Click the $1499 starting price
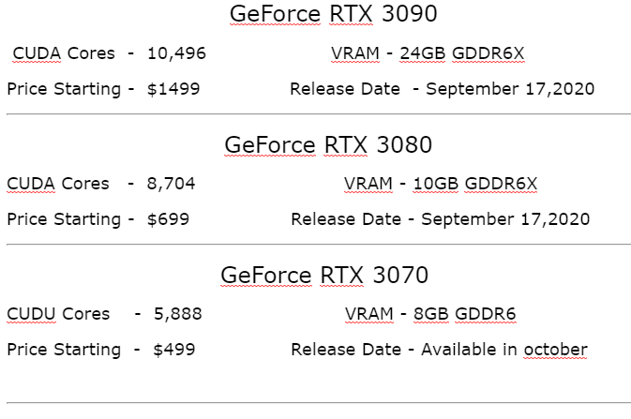The height and width of the screenshot is (419, 631). (x=173, y=89)
